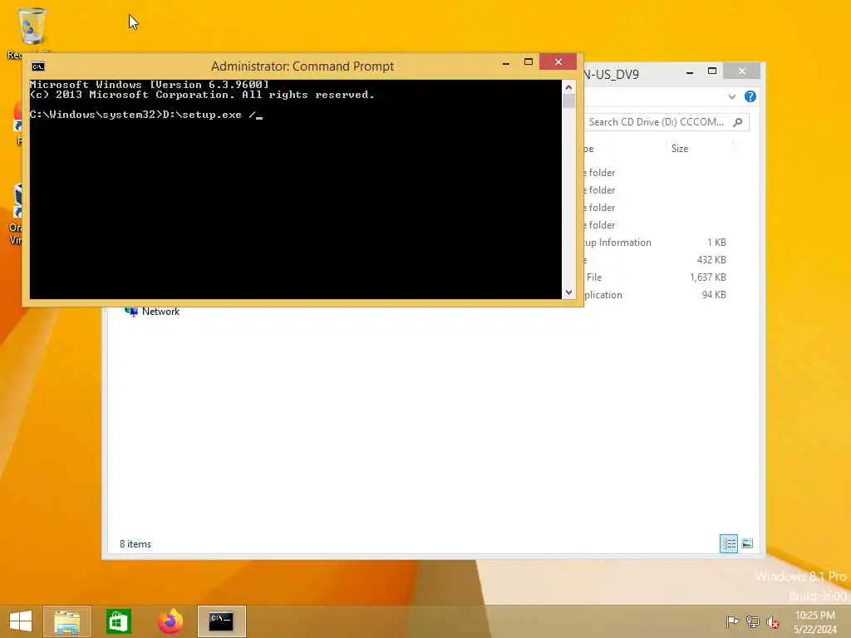Viewport: 851px width, 638px height.
Task: Minimize the File Explorer window
Action: click(689, 71)
